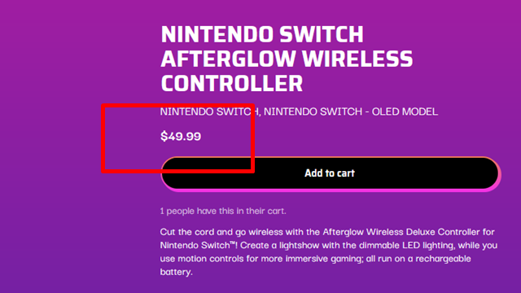The image size is (521, 293).
Task: Click the Add to cart button
Action: click(x=331, y=173)
